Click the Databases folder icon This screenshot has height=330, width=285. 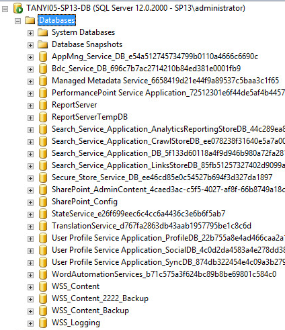30,20
